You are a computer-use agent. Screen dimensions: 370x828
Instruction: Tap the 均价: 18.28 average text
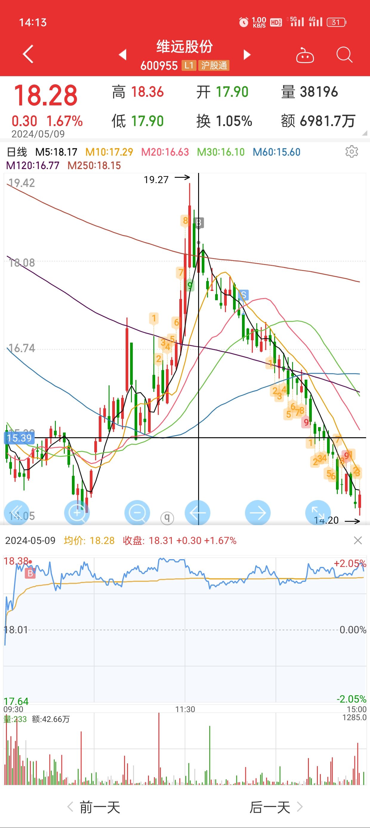coord(89,541)
